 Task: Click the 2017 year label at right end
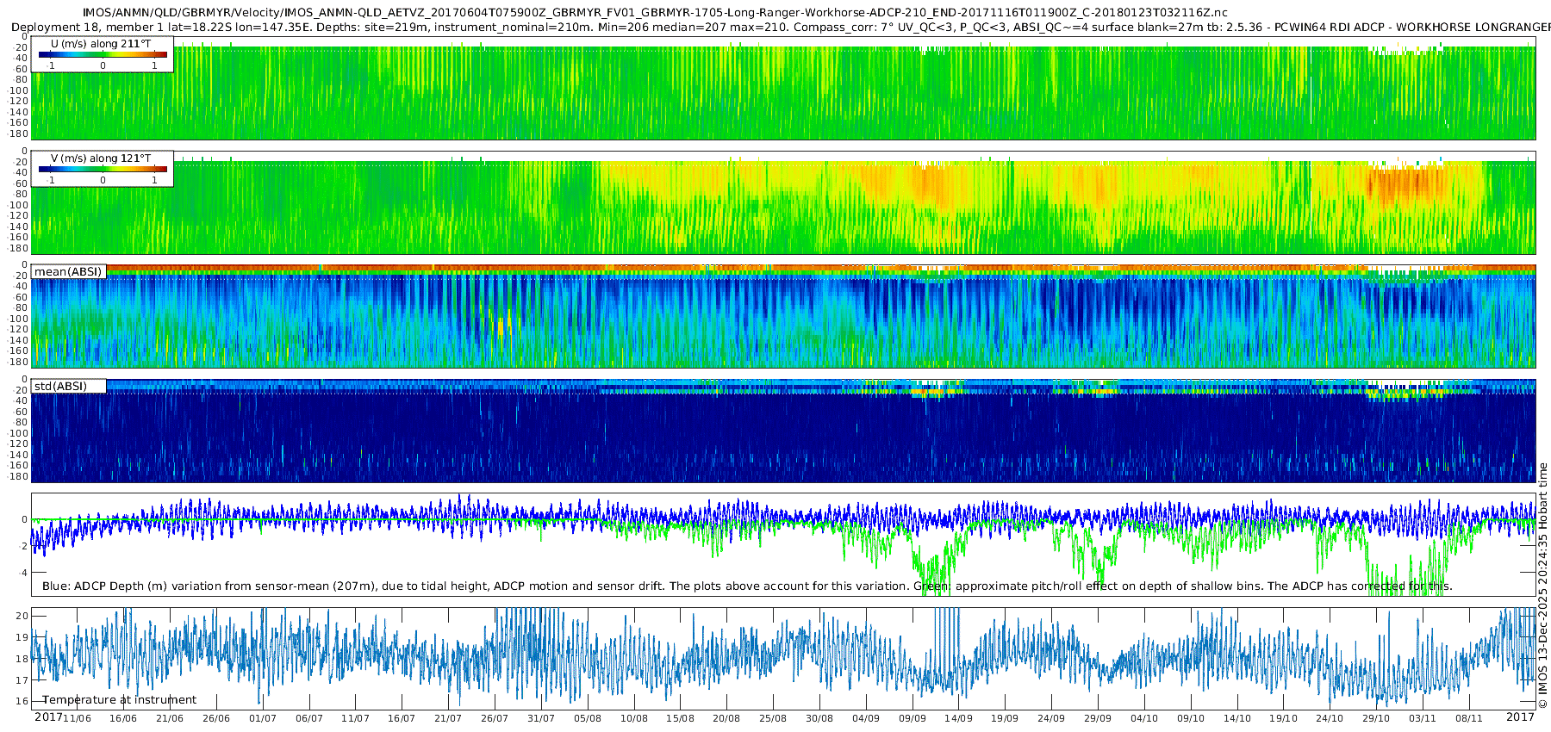point(1520,717)
